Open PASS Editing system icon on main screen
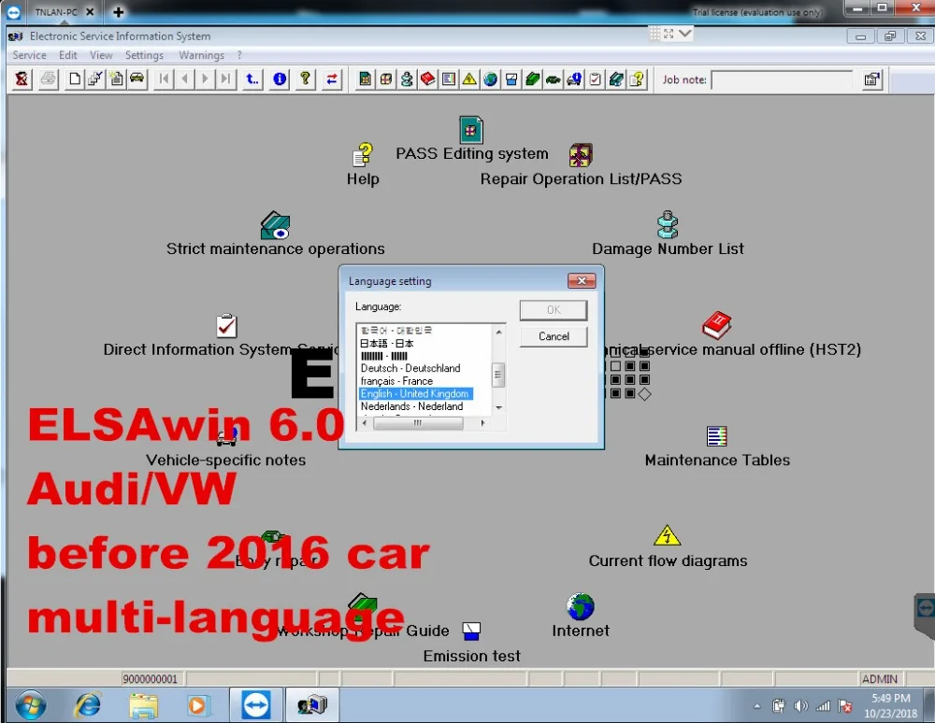 [471, 129]
